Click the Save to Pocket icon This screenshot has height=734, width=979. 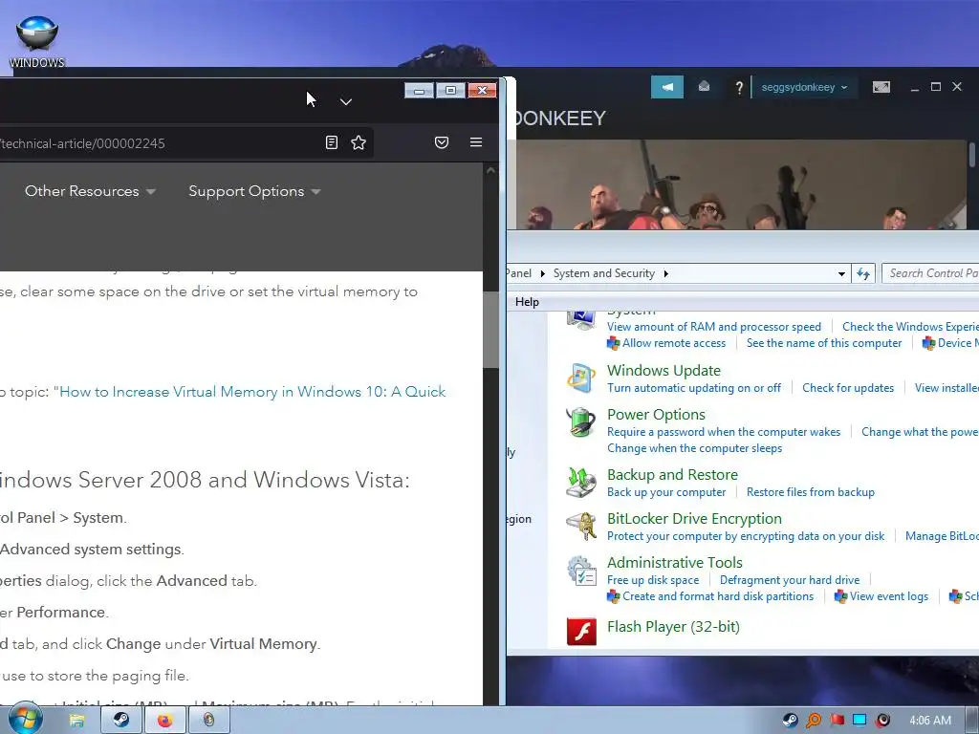(442, 143)
